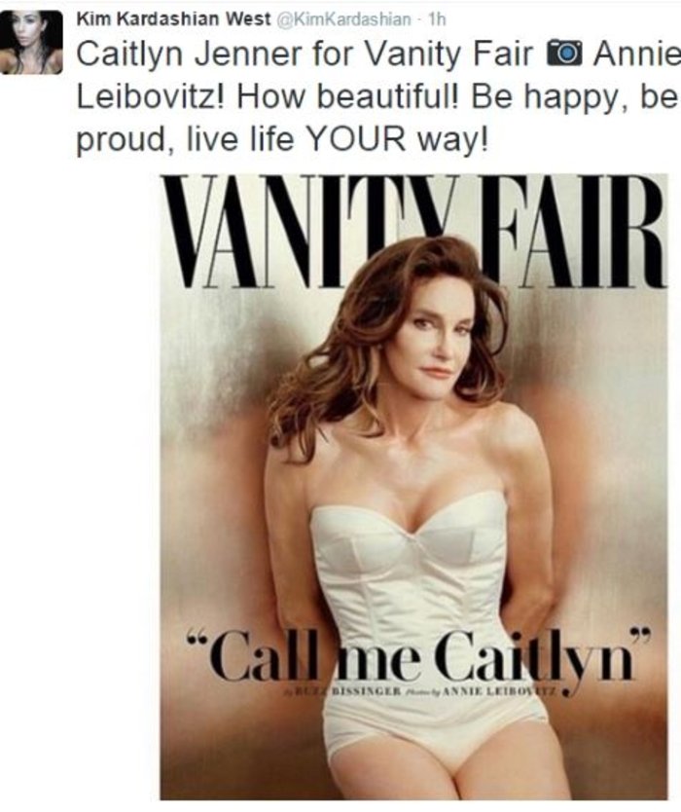Click the Kim Kardashian West display name
This screenshot has height=812, width=681.
(174, 19)
